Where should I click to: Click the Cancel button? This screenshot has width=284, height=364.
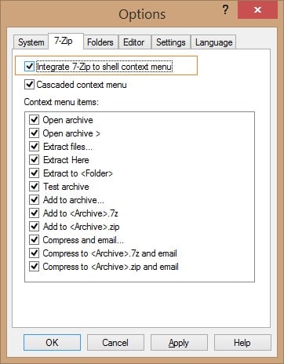point(115,342)
